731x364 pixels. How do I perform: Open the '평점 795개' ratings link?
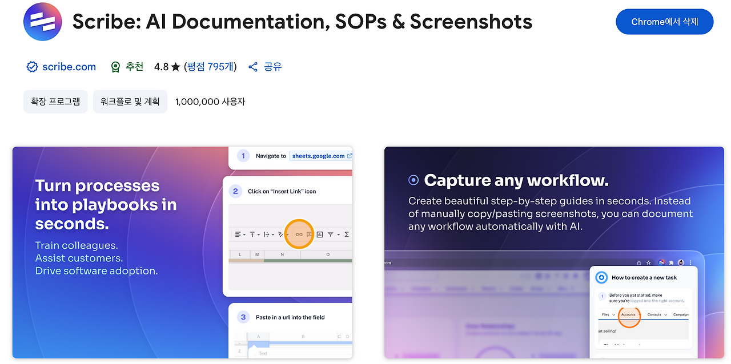coord(210,67)
